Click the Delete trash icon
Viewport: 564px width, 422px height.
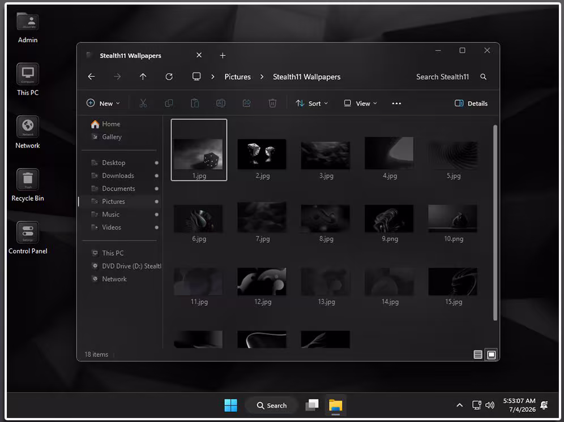point(272,104)
